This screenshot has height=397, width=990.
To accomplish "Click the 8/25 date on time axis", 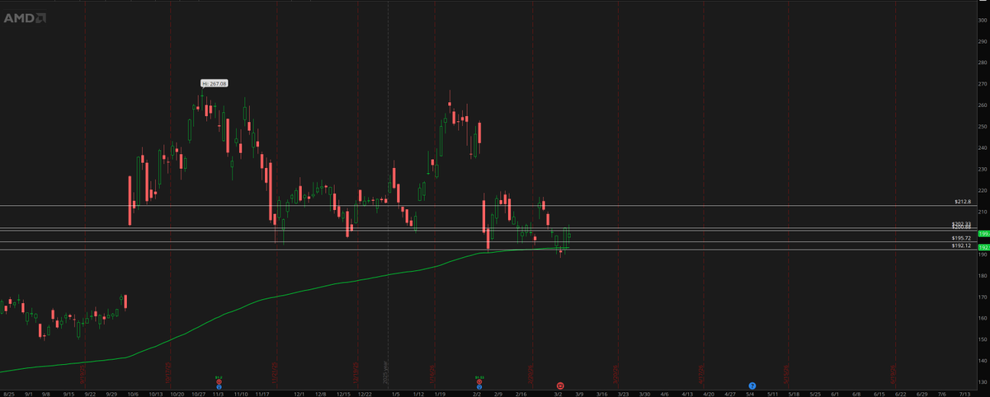I will (7, 393).
